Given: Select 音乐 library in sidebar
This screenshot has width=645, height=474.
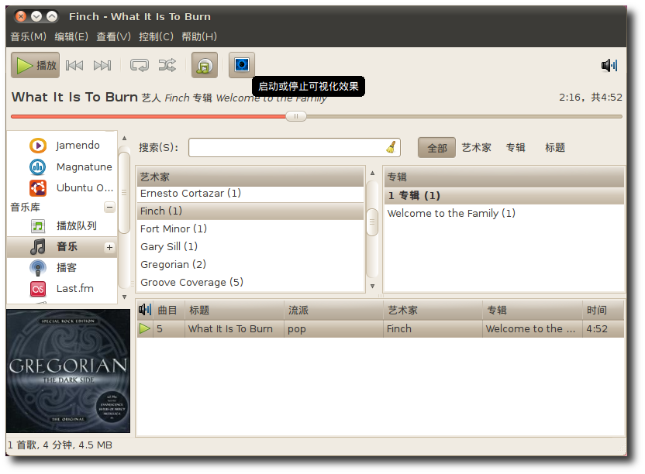Looking at the screenshot, I should 62,246.
